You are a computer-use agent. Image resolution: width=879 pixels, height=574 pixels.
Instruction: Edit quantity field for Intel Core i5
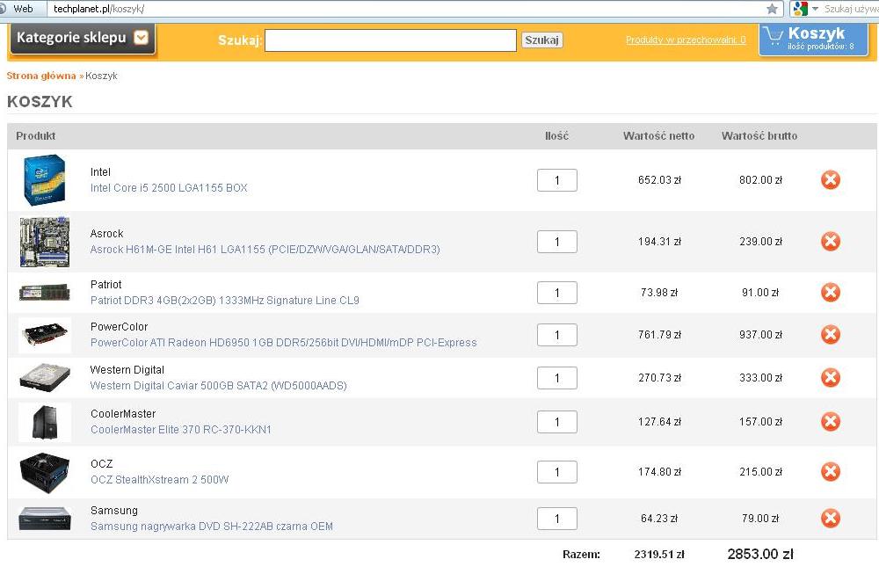coord(556,180)
